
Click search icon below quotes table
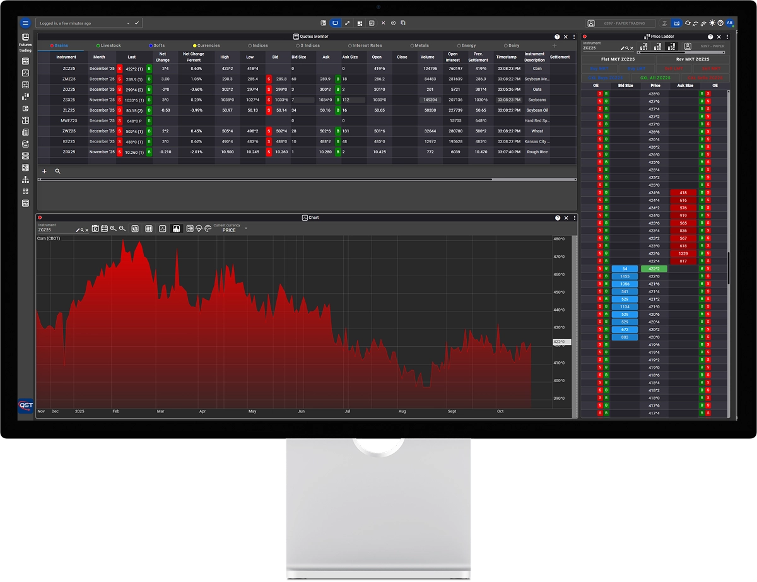click(x=58, y=171)
